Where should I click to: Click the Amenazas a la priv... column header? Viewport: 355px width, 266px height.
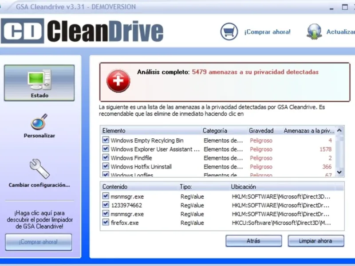click(309, 131)
